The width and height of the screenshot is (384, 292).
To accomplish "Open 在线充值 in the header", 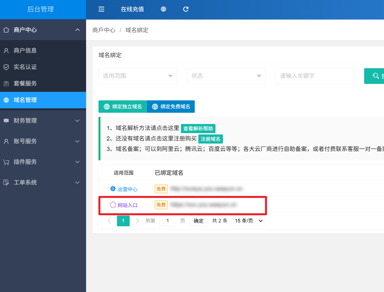I will pyautogui.click(x=132, y=9).
